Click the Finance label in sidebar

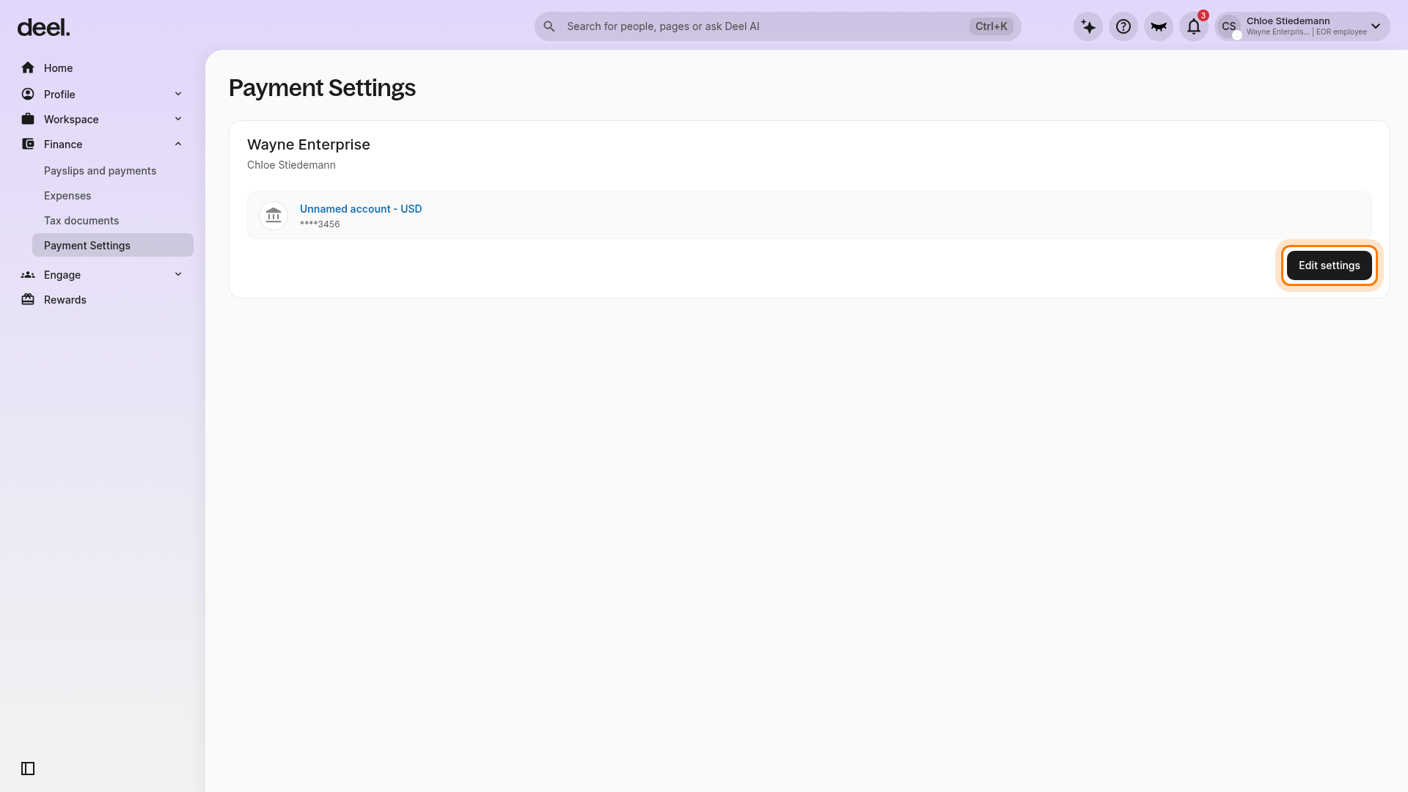pos(63,144)
